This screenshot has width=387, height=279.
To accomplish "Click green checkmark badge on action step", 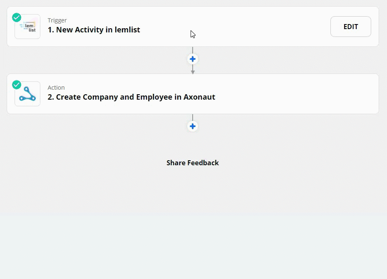I will tap(17, 85).
